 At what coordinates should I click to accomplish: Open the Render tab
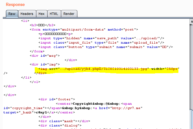click(69, 14)
